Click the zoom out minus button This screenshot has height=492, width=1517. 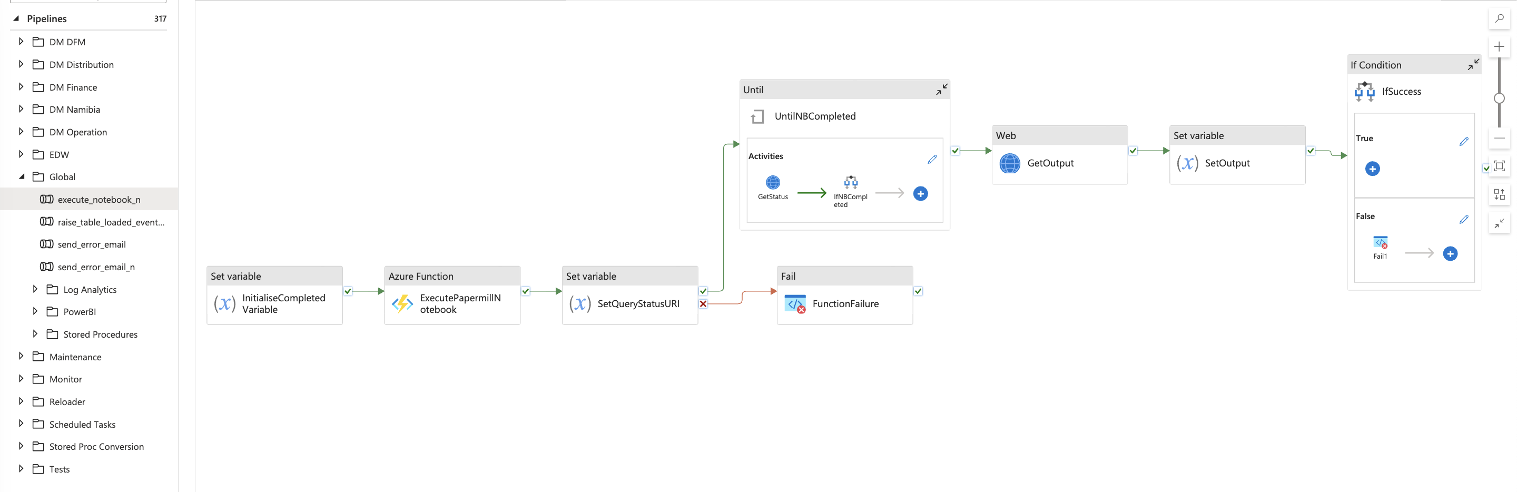tap(1499, 139)
